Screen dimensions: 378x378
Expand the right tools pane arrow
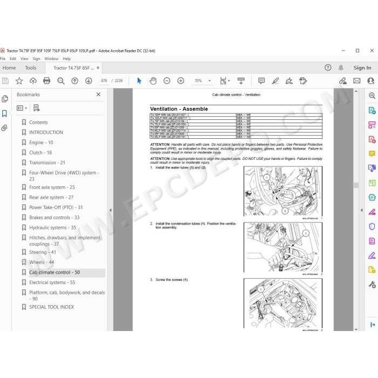tap(362, 210)
